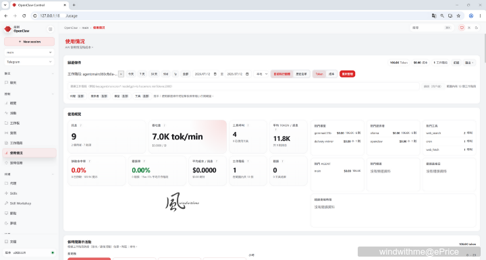Click the $0.00 cost summary chip
486x260 pixels.
[x=421, y=63]
